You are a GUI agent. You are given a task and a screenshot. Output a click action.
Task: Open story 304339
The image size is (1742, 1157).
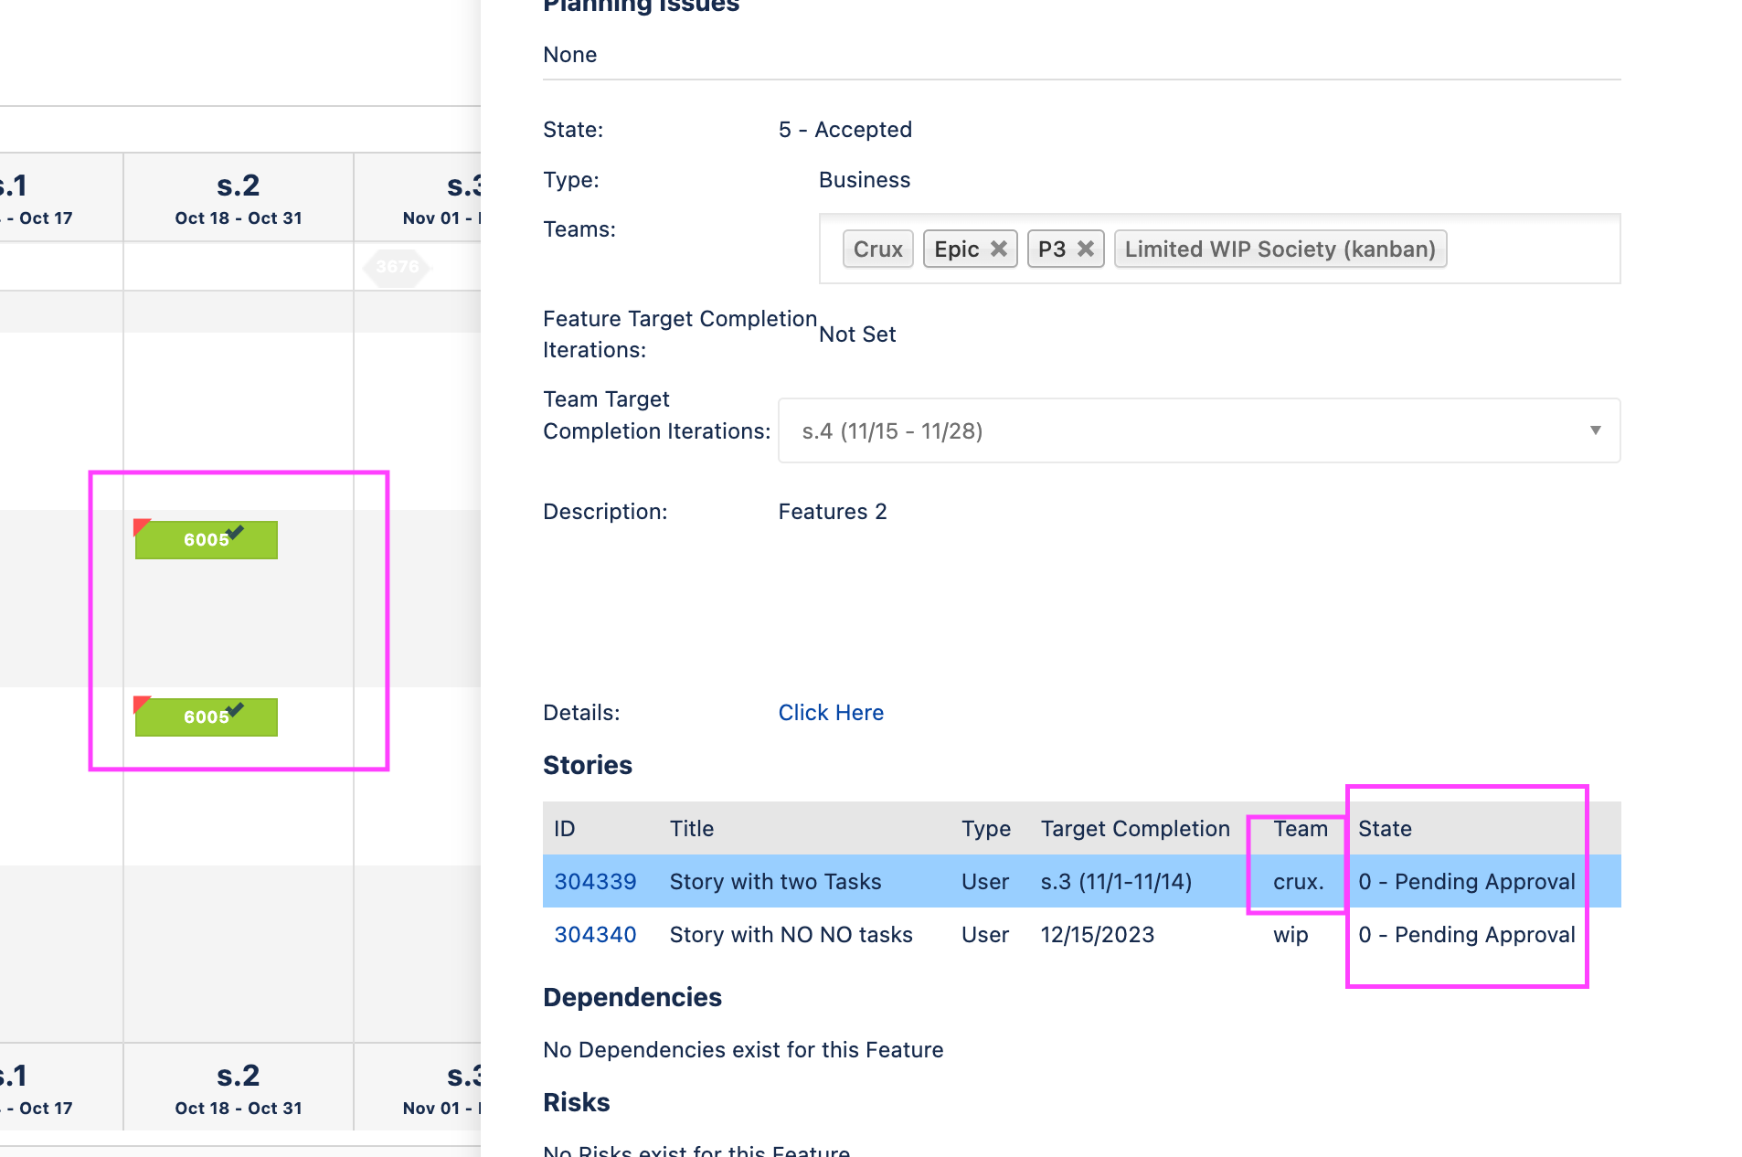pos(595,881)
